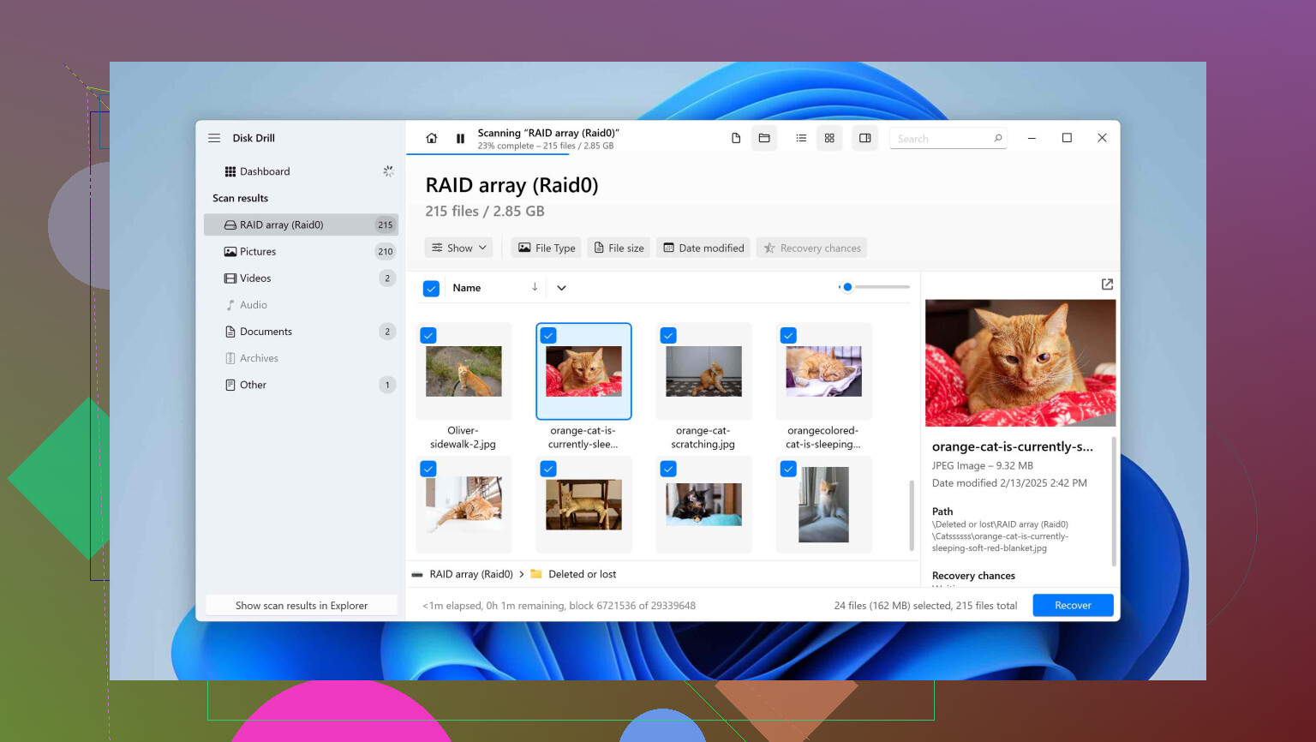Select the list view icon
This screenshot has width=1316, height=742.
coord(801,138)
